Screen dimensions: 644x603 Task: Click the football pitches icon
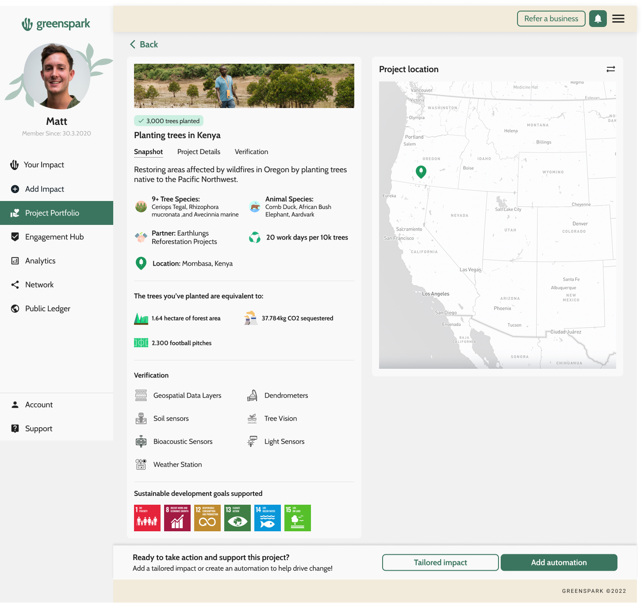(x=141, y=343)
